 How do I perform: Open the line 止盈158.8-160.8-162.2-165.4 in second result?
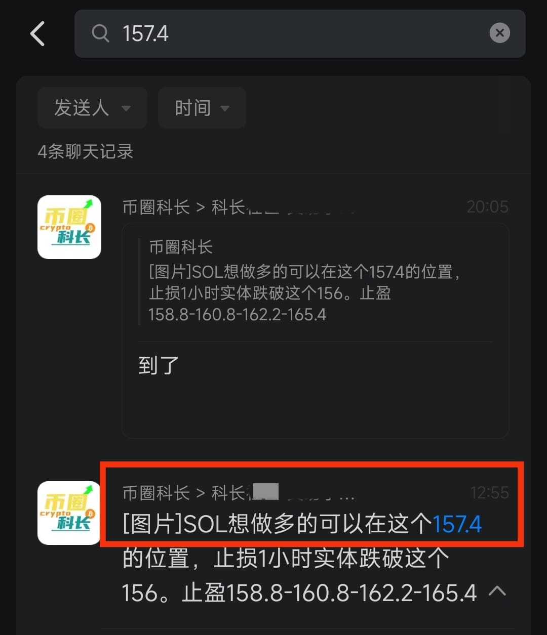pos(329,592)
